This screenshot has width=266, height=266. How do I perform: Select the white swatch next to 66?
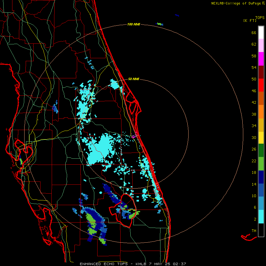(x=261, y=33)
